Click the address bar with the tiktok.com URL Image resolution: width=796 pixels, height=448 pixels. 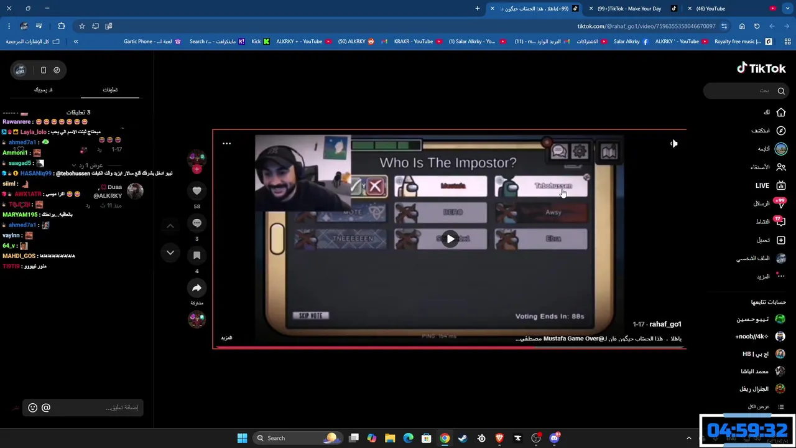coord(647,26)
